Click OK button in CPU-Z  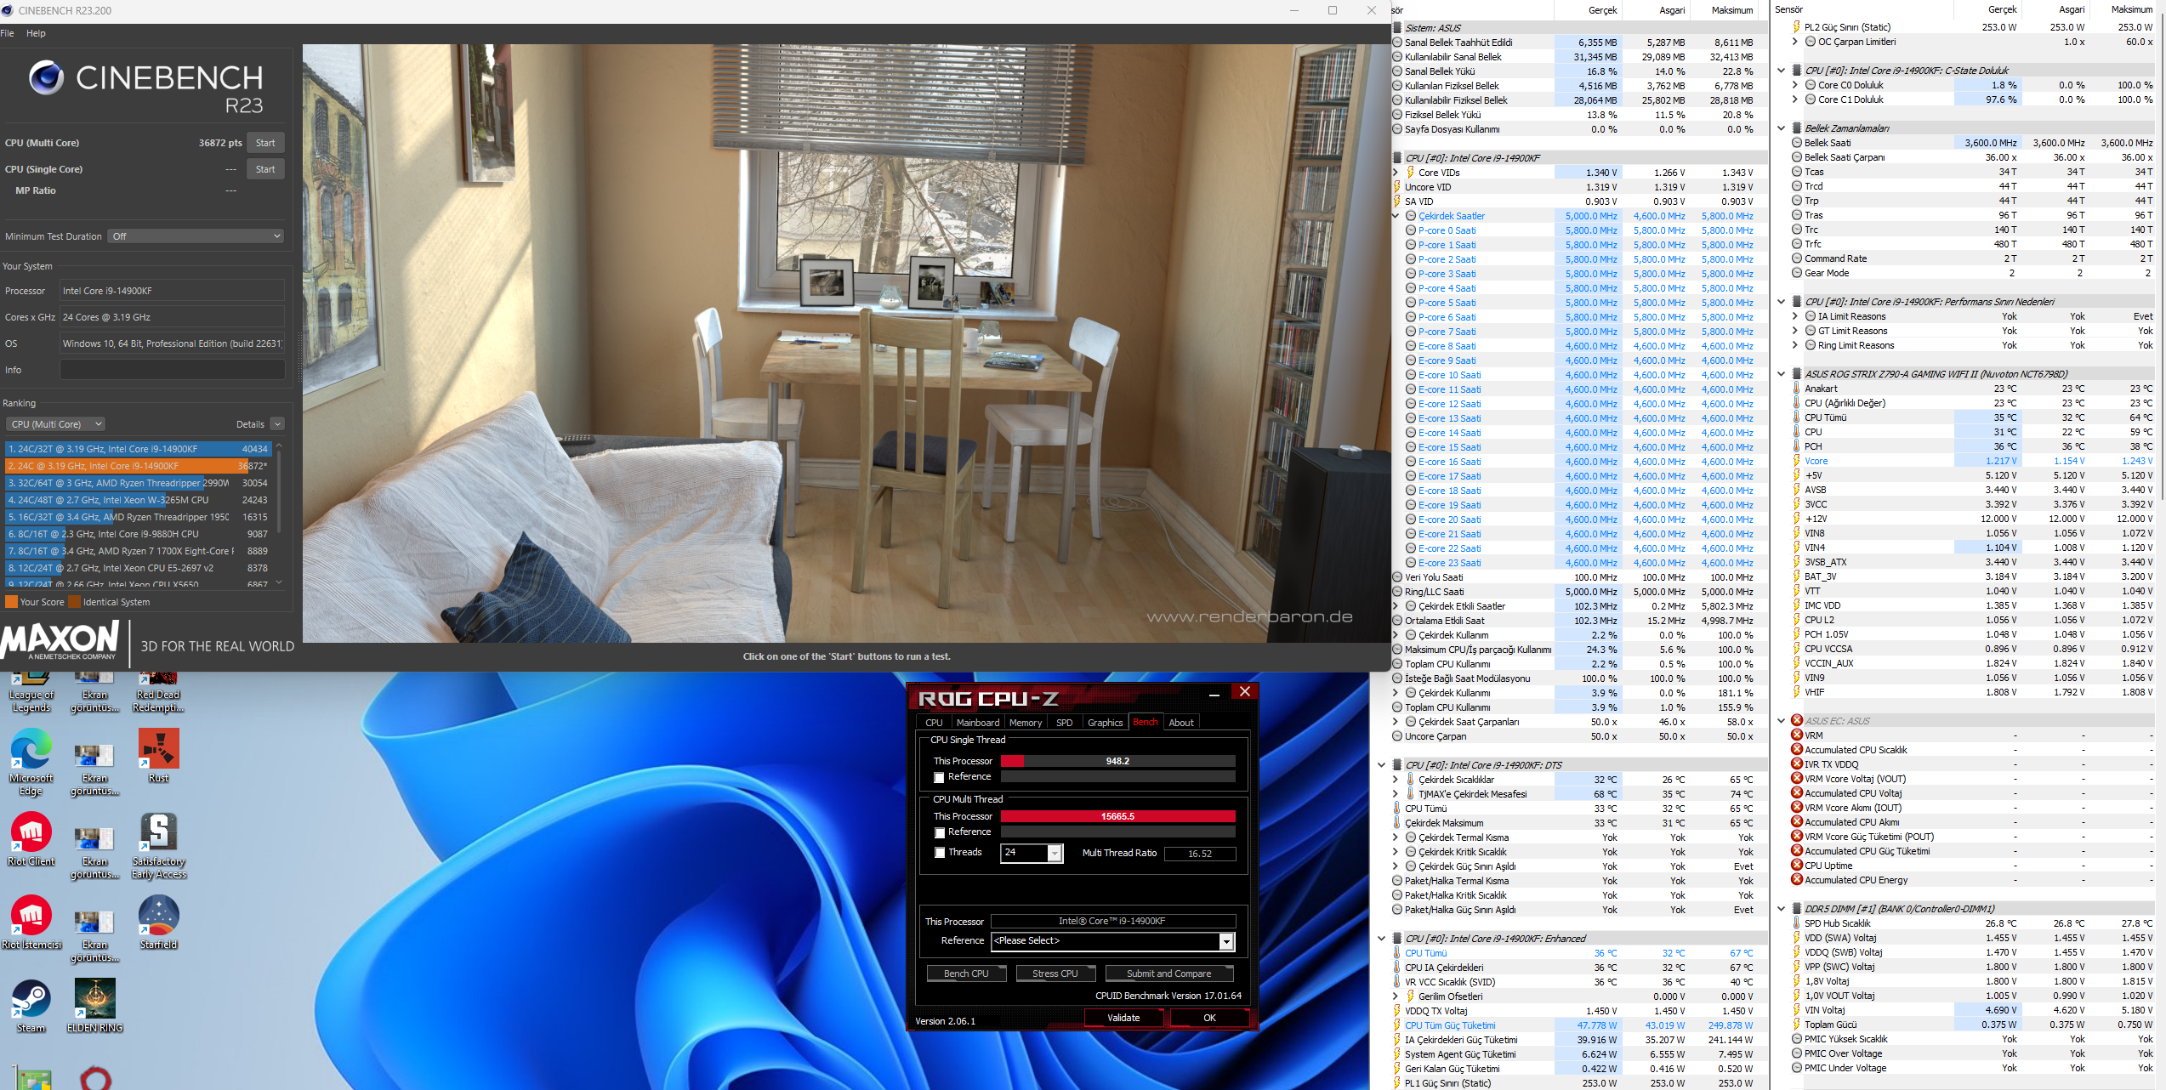pyautogui.click(x=1209, y=1018)
